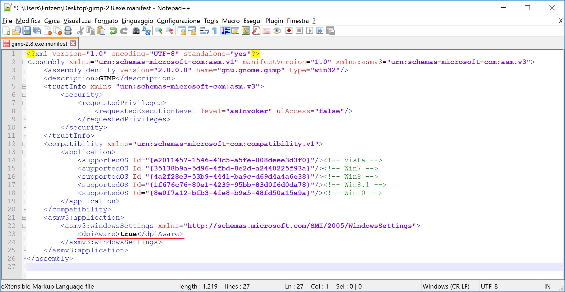This screenshot has height=292, width=565.
Task: Toggle synchronize horizontal scrolling
Action: [x=192, y=31]
